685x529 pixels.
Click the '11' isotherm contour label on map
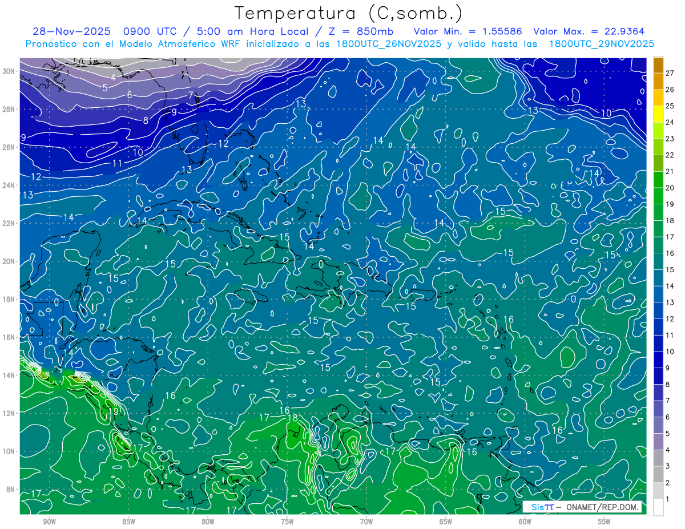click(x=118, y=163)
